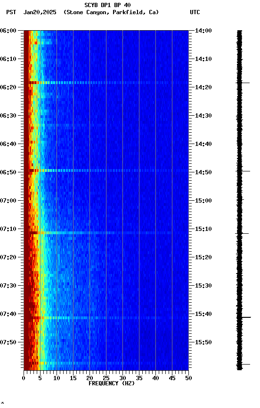
Task: Click the 15 Hz frequency tick label
Action: [73, 378]
